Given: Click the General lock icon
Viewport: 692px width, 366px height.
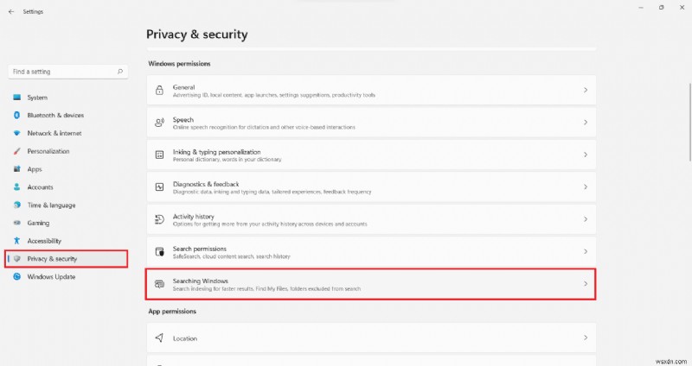Looking at the screenshot, I should pos(159,91).
